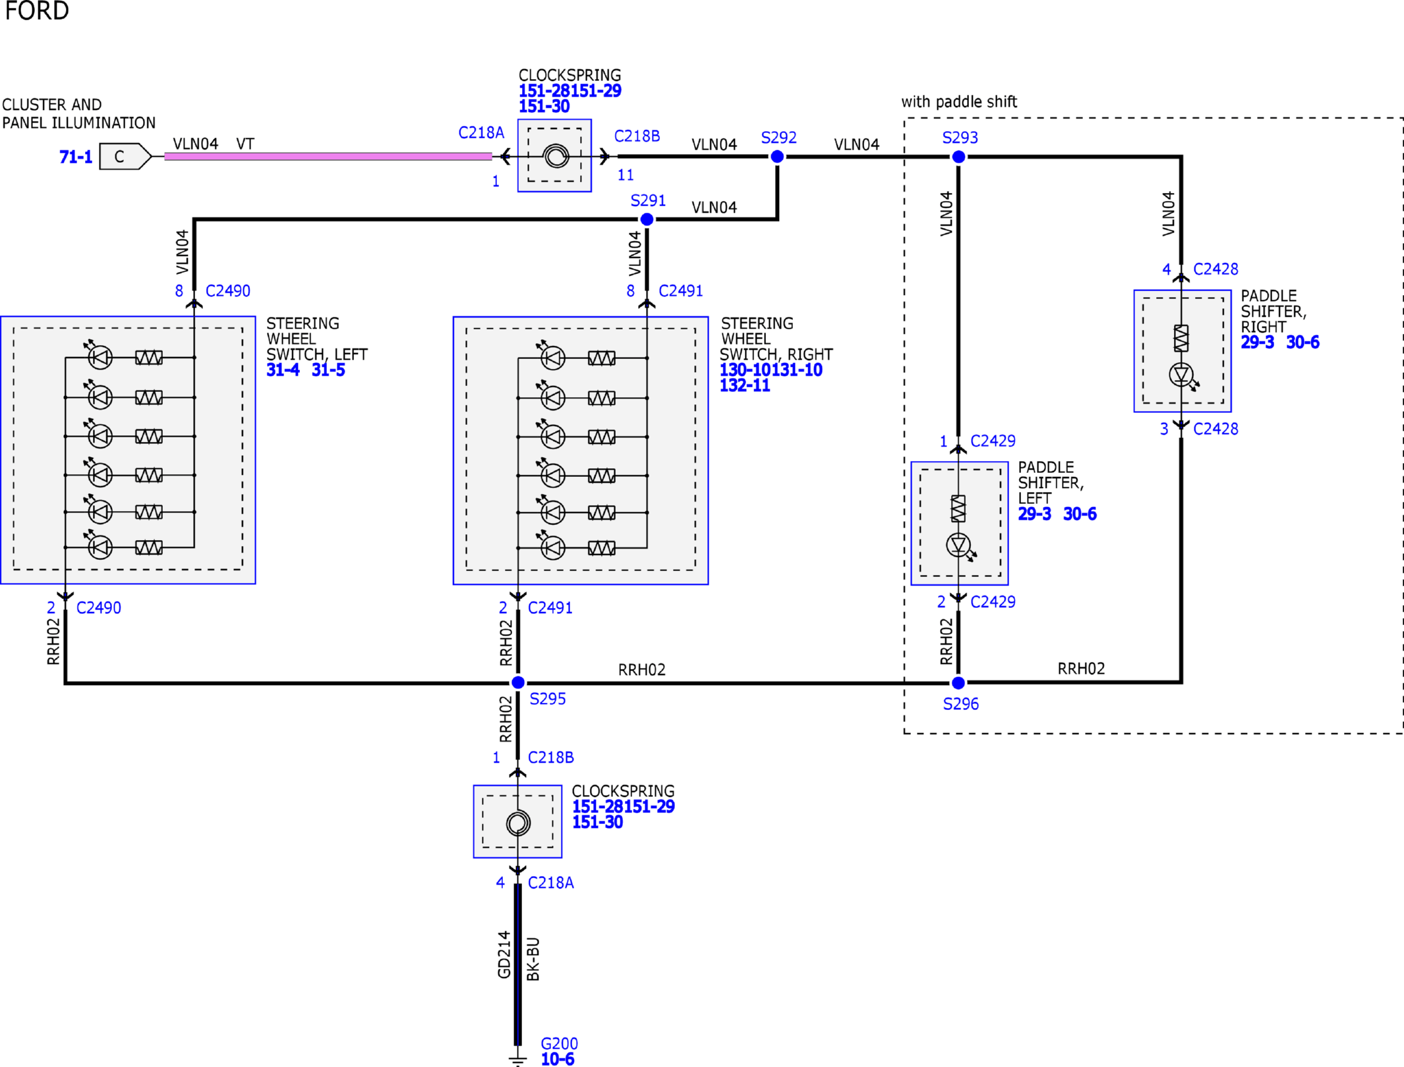1404x1067 pixels.
Task: Click bottom resistor symbol in right steering switch
Action: (x=602, y=548)
